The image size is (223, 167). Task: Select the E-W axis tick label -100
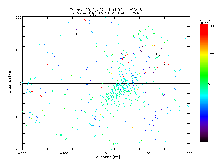pos(64,153)
